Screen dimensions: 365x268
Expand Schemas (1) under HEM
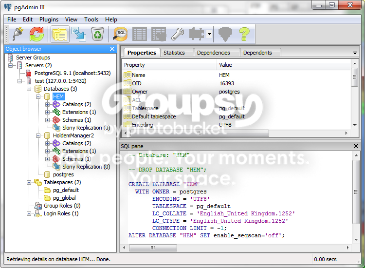coord(48,120)
